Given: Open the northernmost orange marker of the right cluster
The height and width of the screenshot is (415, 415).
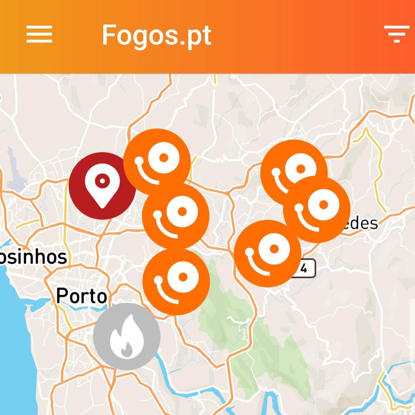Looking at the screenshot, I should pos(294,173).
